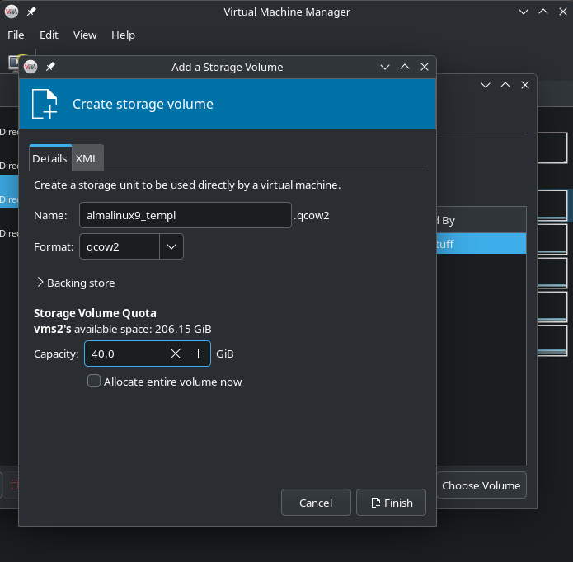The width and height of the screenshot is (573, 562).
Task: Maximize the background storage browser dialog
Action: (x=505, y=85)
